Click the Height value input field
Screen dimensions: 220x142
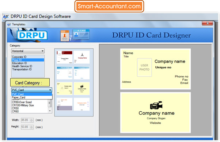pyautogui.click(x=25, y=127)
